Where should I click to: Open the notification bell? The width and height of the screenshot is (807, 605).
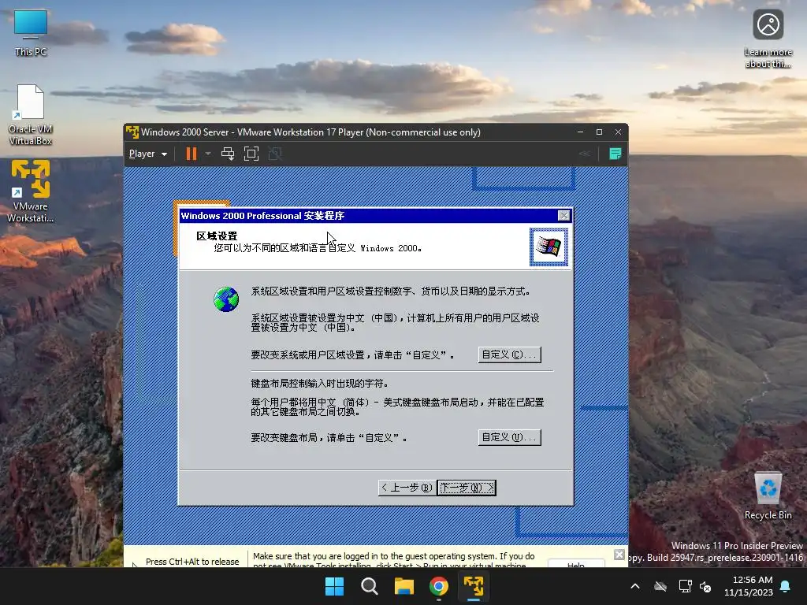(x=786, y=586)
